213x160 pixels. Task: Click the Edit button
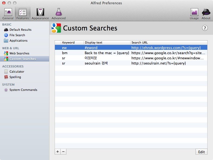coord(201,152)
